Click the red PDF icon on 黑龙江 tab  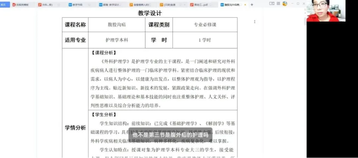[x=192, y=5]
